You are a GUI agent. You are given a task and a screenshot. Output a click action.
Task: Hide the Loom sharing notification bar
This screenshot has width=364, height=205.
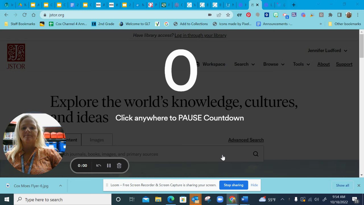(254, 185)
